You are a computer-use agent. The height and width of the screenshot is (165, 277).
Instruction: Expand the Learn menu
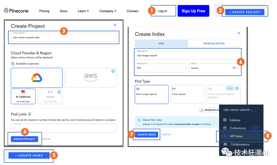tap(83, 11)
